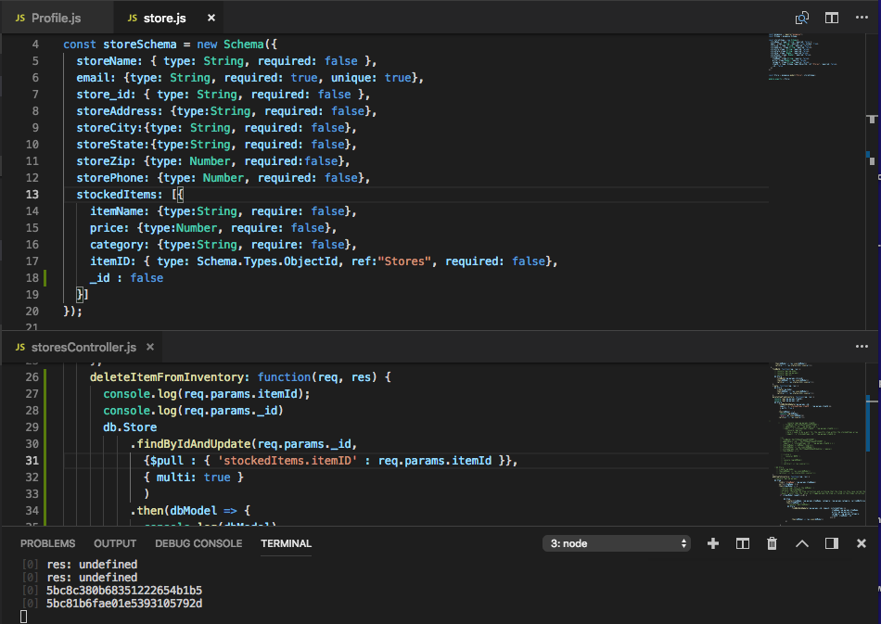Open the terminal selector showing 3: node

616,542
